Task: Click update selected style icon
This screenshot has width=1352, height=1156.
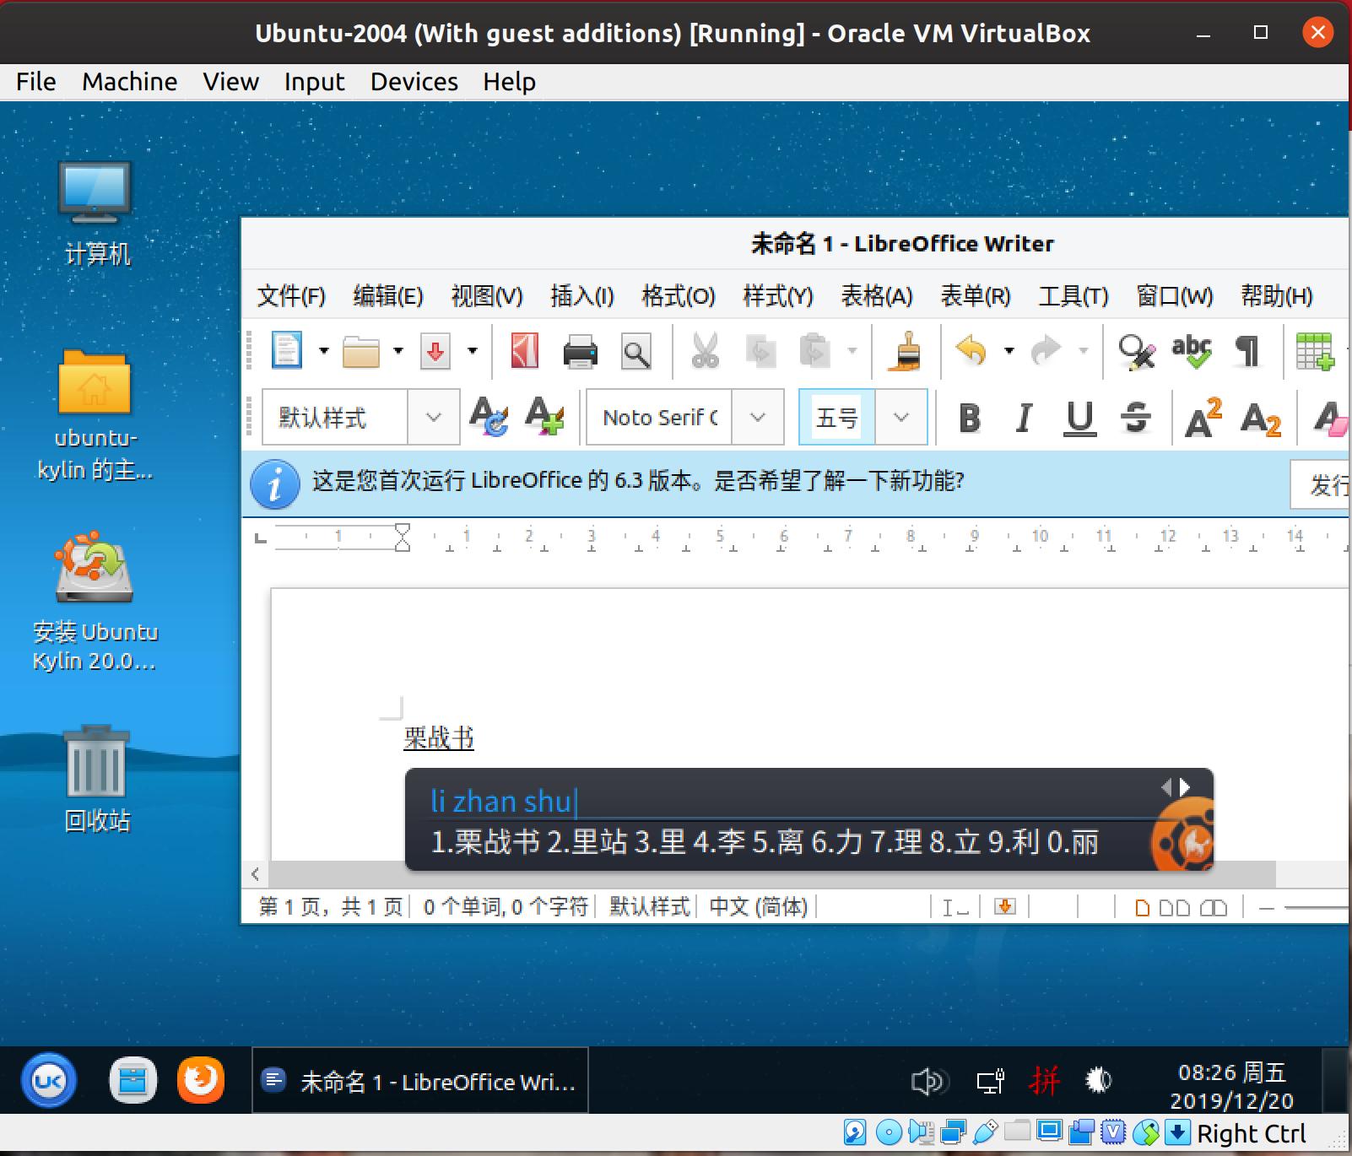Action: (489, 416)
